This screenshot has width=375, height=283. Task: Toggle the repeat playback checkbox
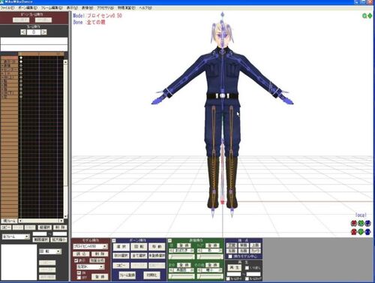pos(247,268)
